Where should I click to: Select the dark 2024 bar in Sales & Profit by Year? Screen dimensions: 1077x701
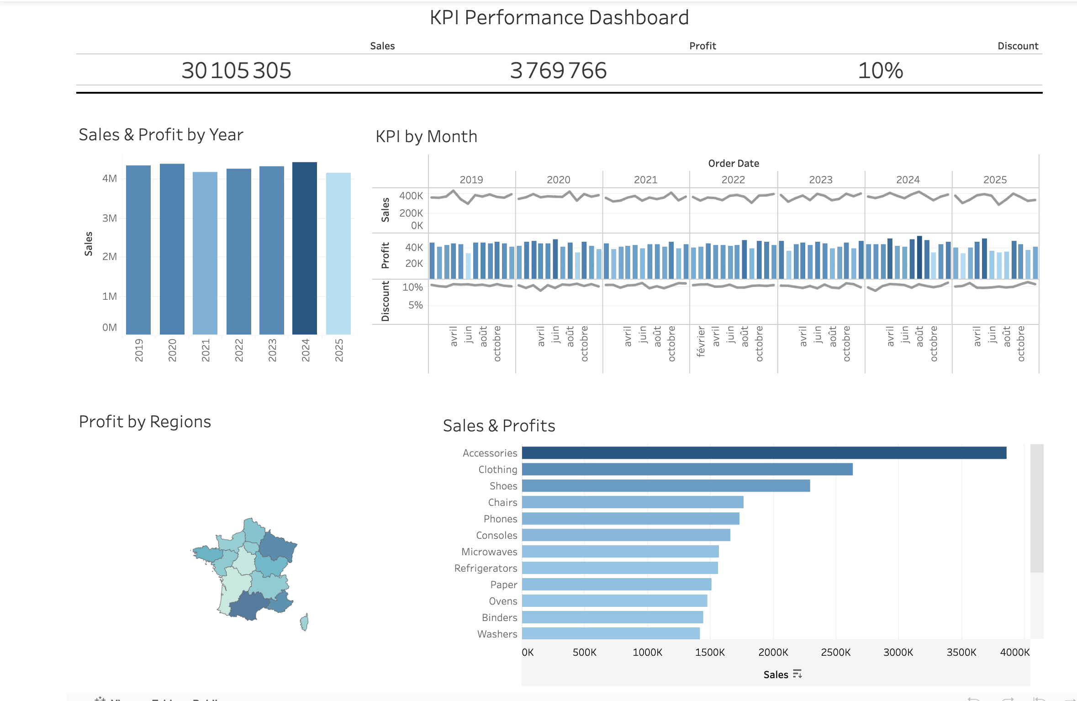click(305, 249)
